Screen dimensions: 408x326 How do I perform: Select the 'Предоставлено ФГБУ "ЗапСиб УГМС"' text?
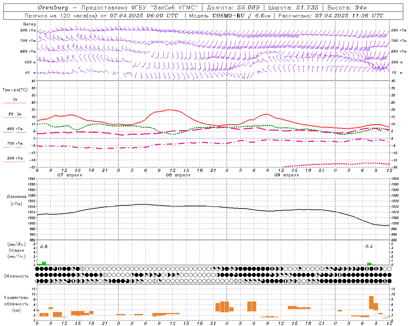(x=140, y=8)
